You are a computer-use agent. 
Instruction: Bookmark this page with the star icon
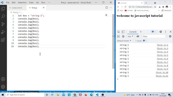click(x=155, y=7)
